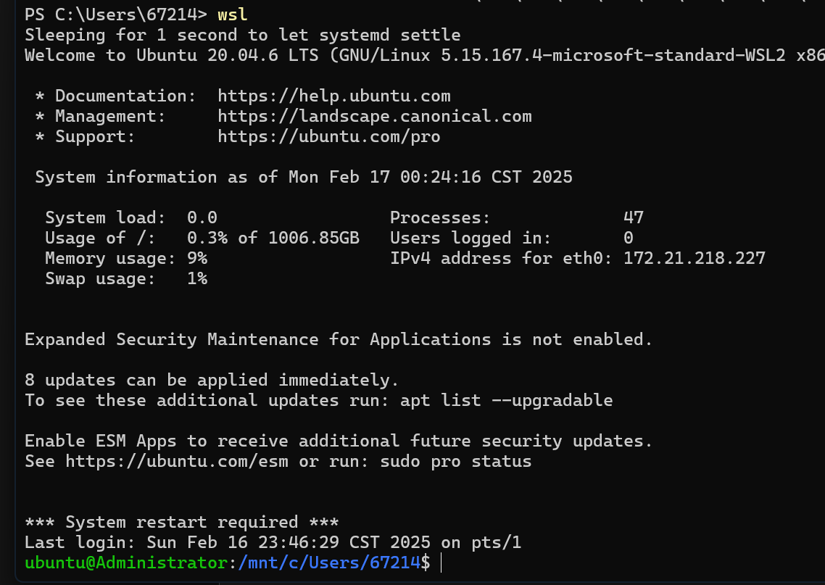Click the 'wsl' command text
Screen dimensions: 825x585
point(232,14)
